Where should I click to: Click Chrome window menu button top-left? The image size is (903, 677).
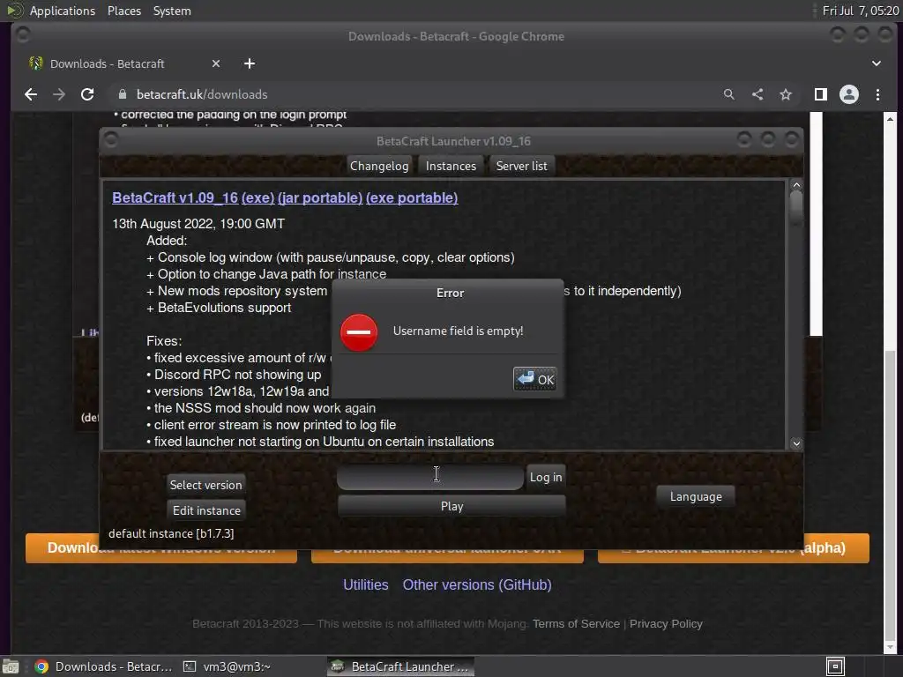point(23,35)
